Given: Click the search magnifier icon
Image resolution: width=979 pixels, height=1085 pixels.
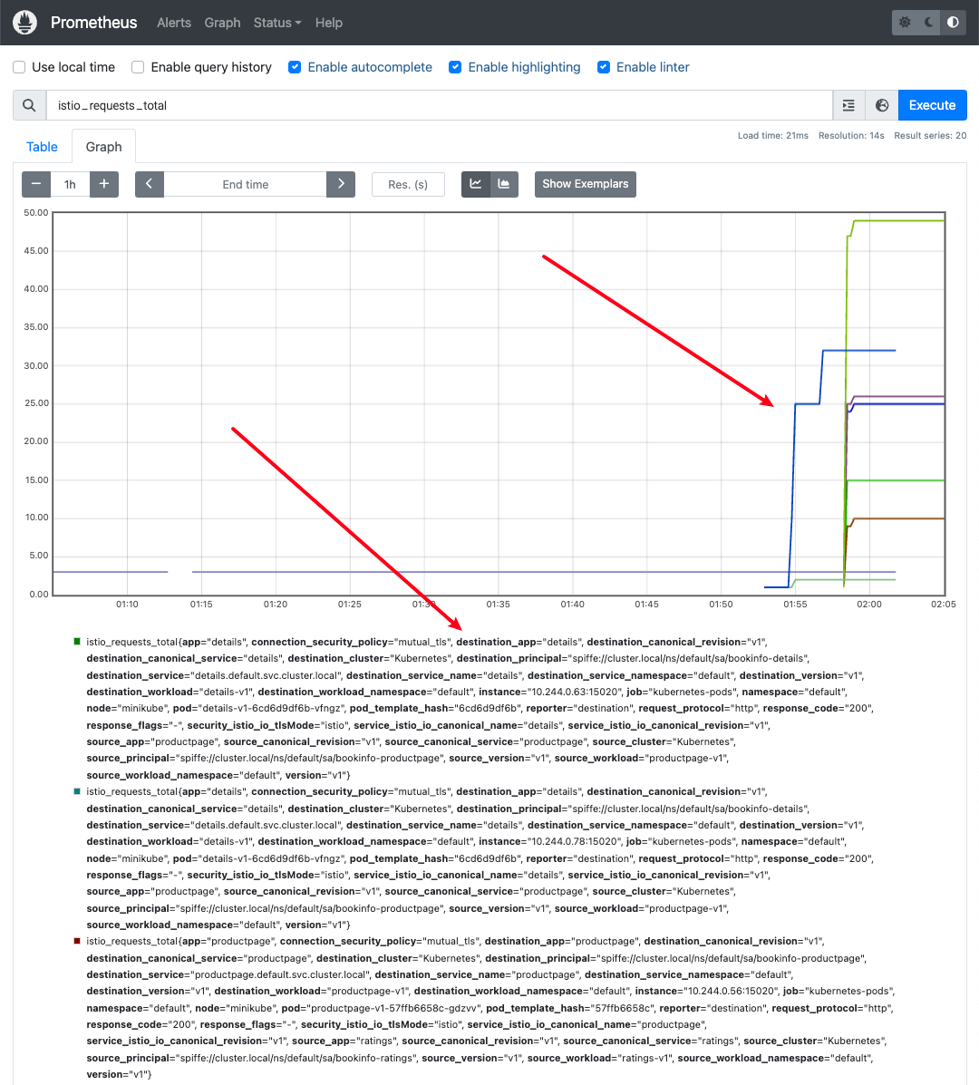Looking at the screenshot, I should [x=29, y=105].
